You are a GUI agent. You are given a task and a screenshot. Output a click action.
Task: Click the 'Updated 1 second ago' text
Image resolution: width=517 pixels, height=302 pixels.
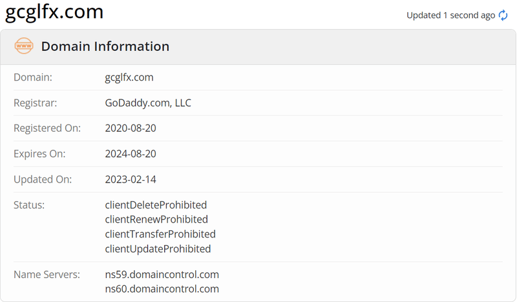[x=450, y=15]
